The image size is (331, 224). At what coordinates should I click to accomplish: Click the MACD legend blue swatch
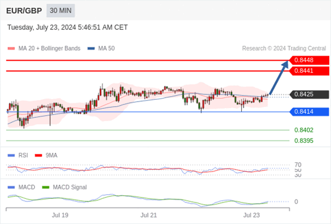point(11,188)
